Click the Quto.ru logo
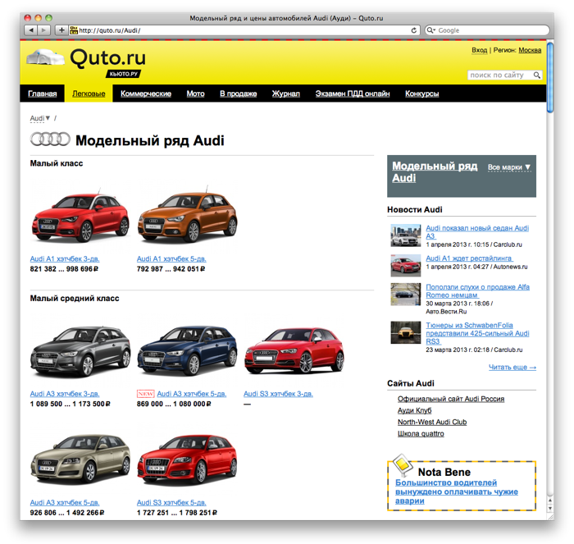Image resolution: width=574 pixels, height=544 pixels. 108,58
